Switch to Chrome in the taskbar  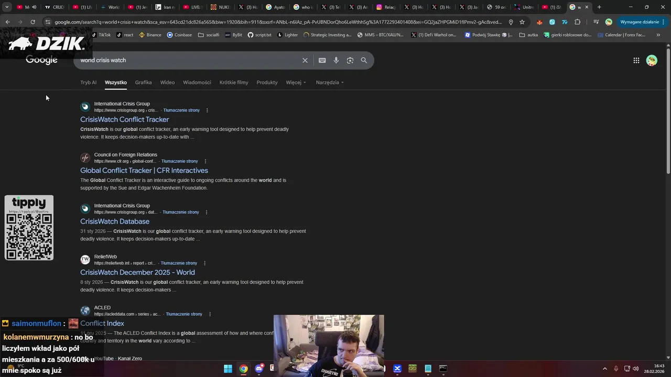pos(243,369)
